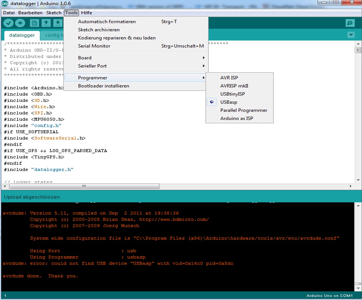Choose AVRISP mkII as programmer
The height and width of the screenshot is (300, 362).
pos(239,86)
